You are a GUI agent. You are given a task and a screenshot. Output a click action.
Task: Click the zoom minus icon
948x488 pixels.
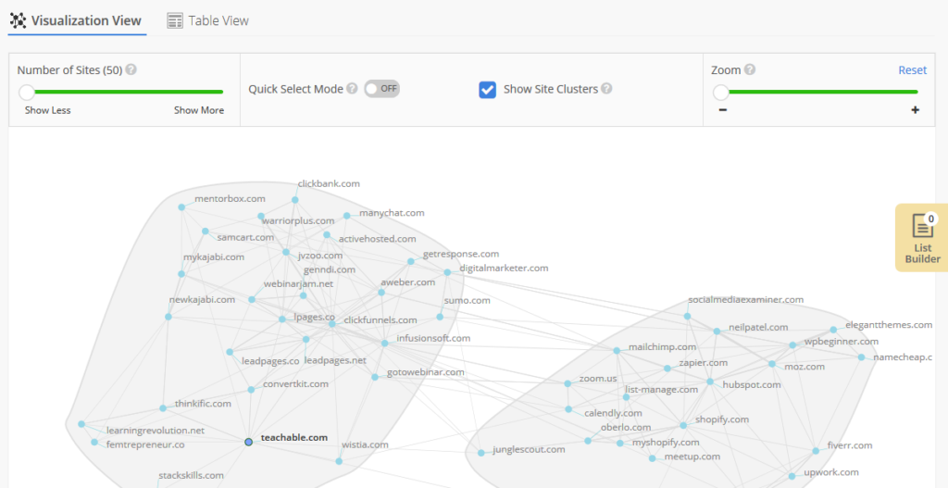tap(722, 110)
